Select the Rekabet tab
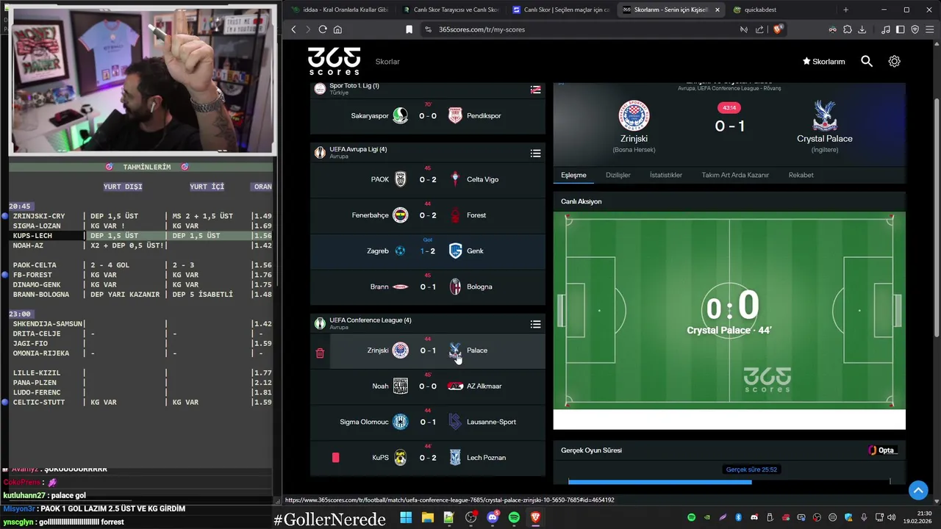This screenshot has width=941, height=529. point(801,175)
